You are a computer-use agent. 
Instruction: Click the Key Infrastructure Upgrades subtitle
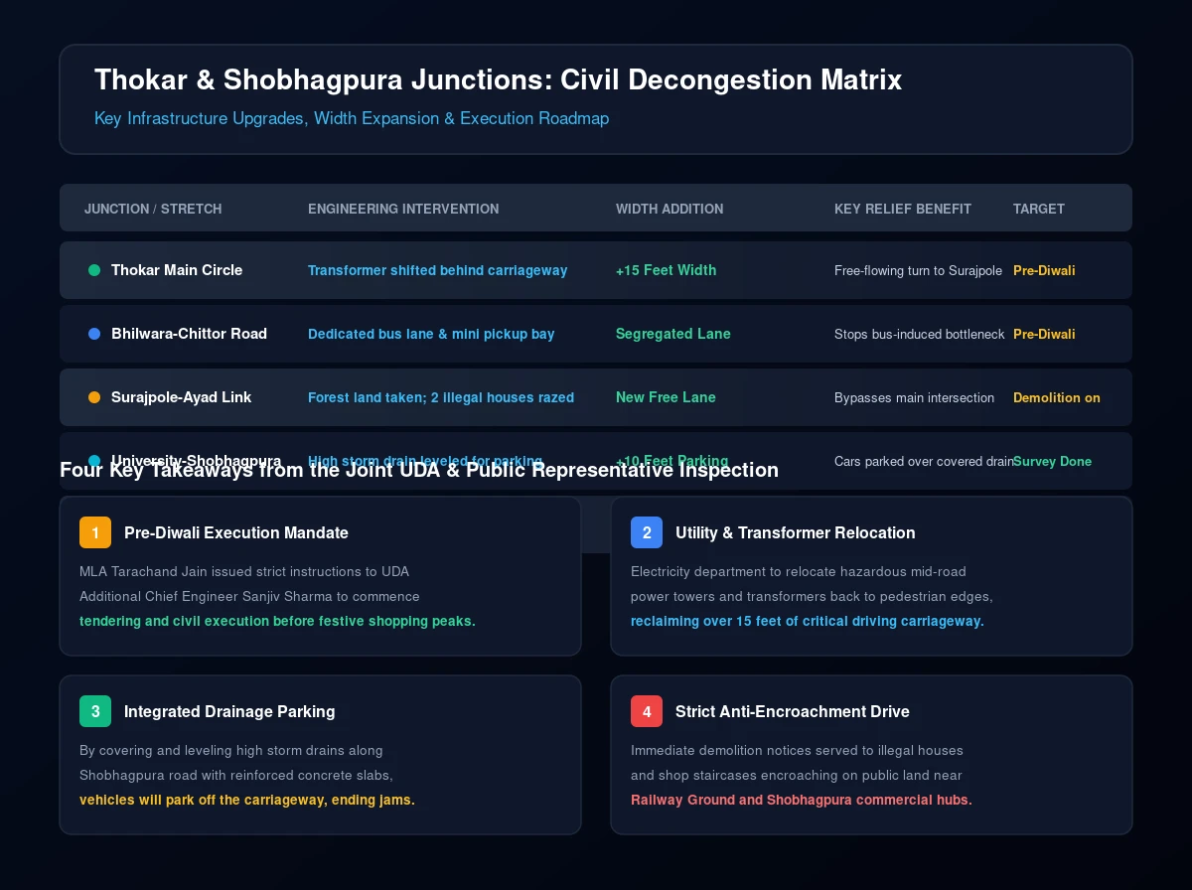point(352,118)
